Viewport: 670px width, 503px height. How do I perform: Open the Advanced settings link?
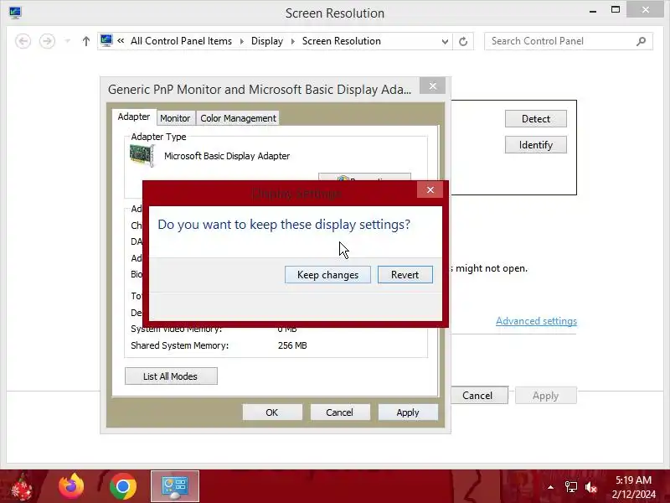[x=536, y=321]
